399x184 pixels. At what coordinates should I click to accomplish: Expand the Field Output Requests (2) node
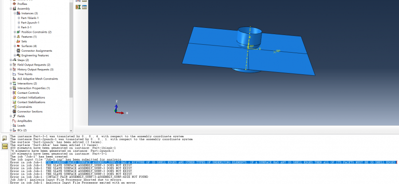click(11, 65)
